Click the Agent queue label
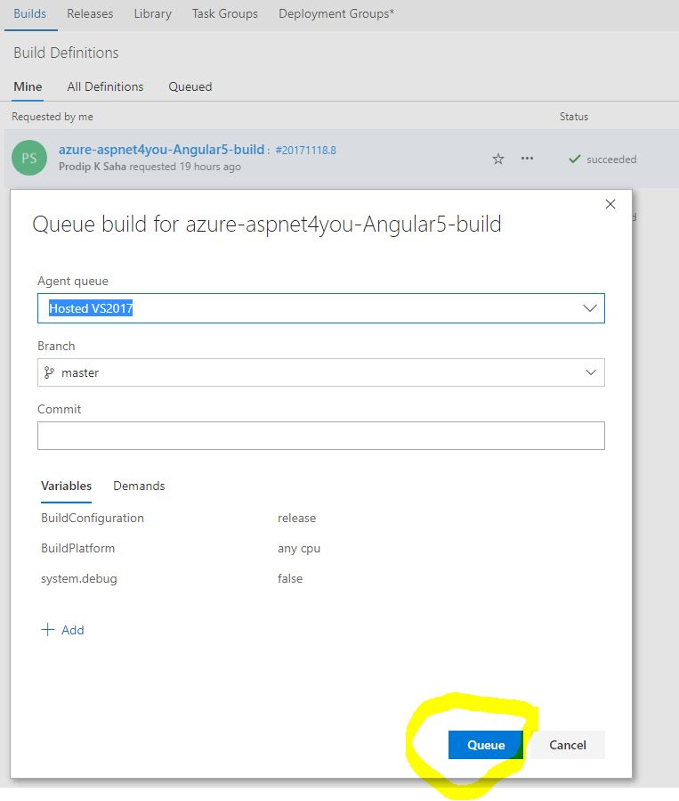679x801 pixels. point(73,281)
